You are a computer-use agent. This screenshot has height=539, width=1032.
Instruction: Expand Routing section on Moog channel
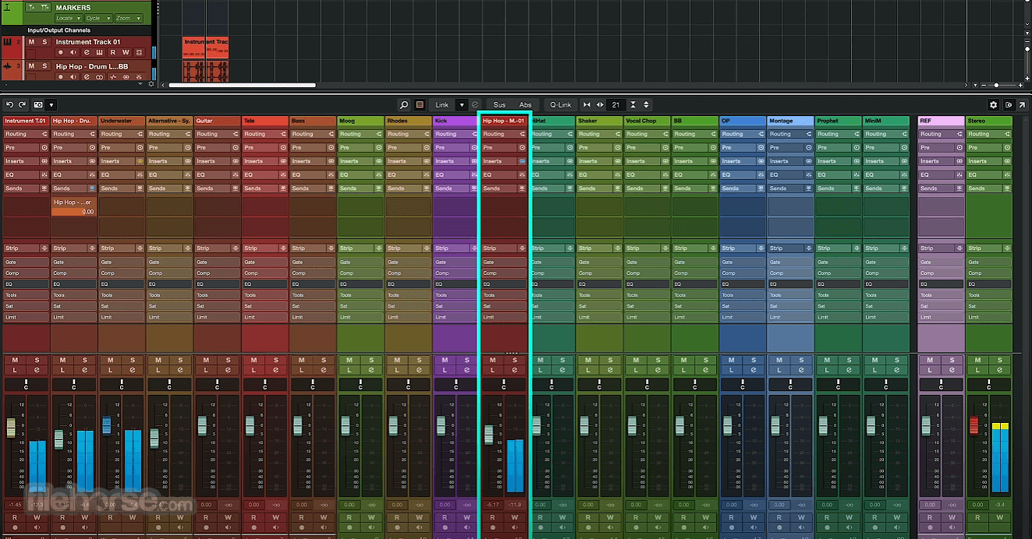click(360, 134)
